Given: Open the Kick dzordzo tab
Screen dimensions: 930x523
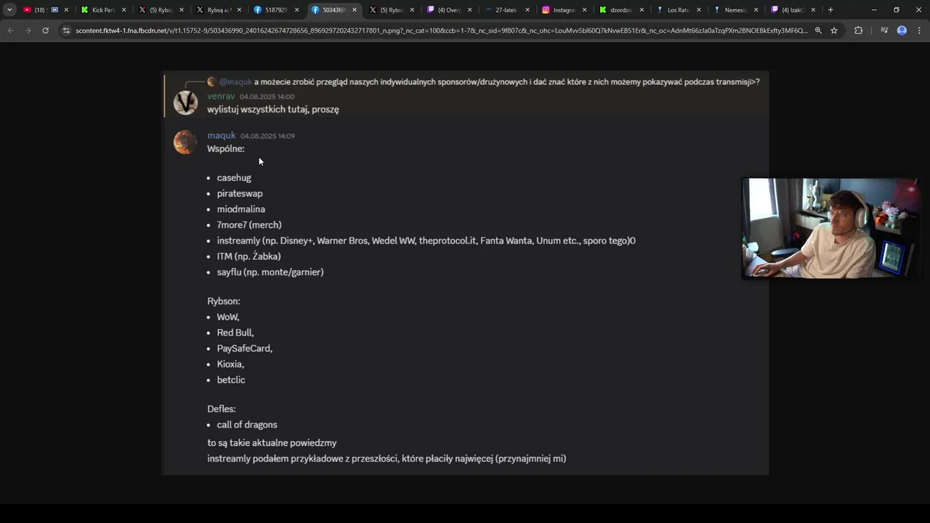Looking at the screenshot, I should (x=621, y=10).
